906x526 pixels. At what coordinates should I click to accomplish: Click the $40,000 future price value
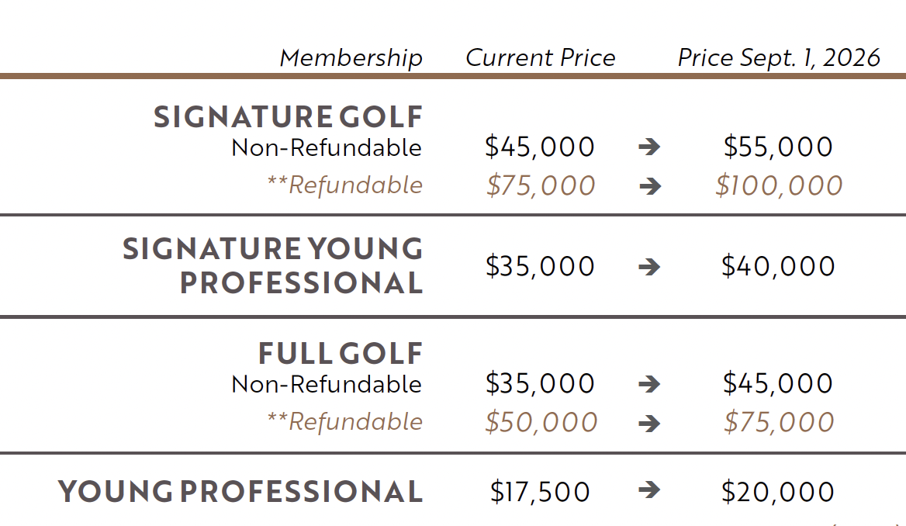778,266
